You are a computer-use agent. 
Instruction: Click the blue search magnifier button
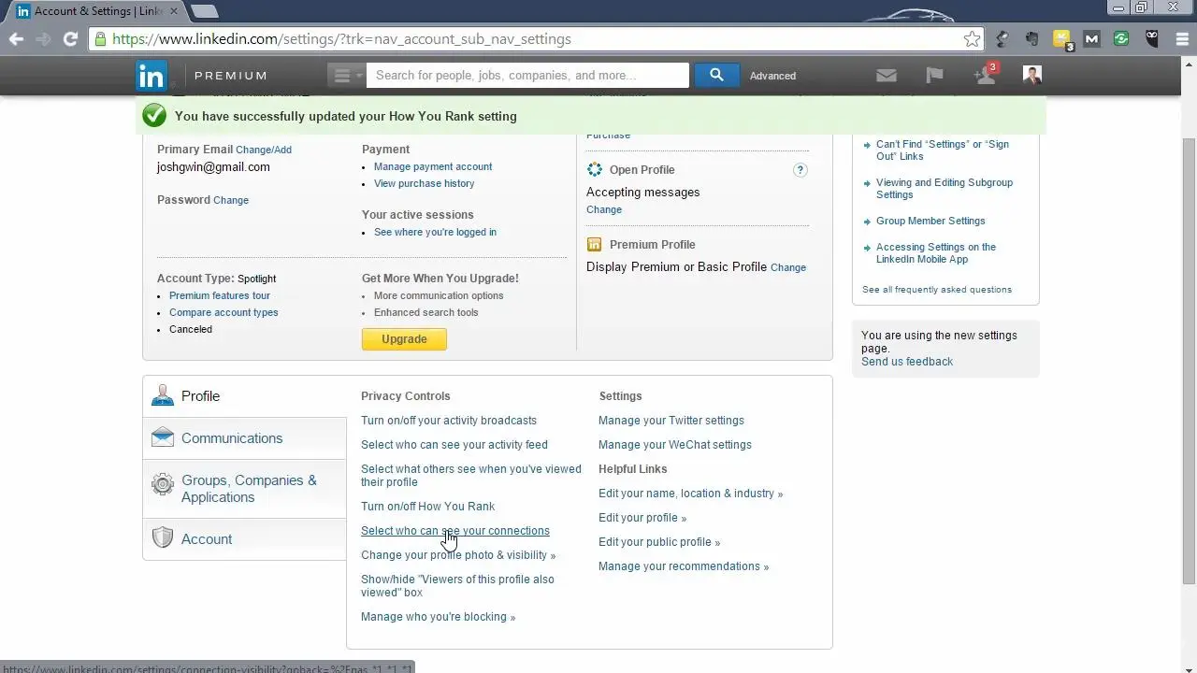pyautogui.click(x=716, y=76)
